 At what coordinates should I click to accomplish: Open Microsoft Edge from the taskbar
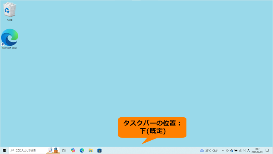pos(82,150)
